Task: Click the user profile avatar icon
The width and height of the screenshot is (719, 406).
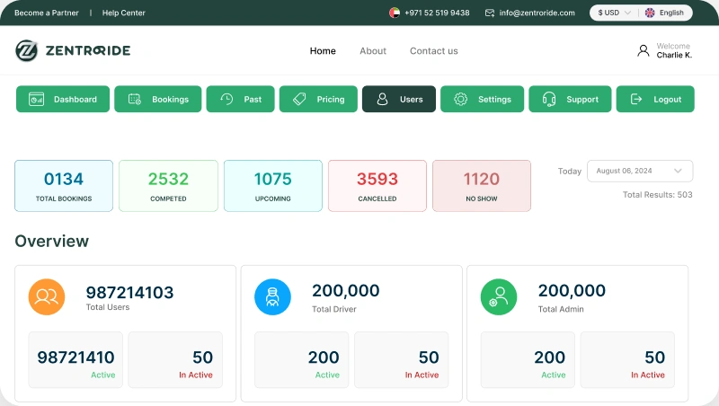Action: point(644,50)
